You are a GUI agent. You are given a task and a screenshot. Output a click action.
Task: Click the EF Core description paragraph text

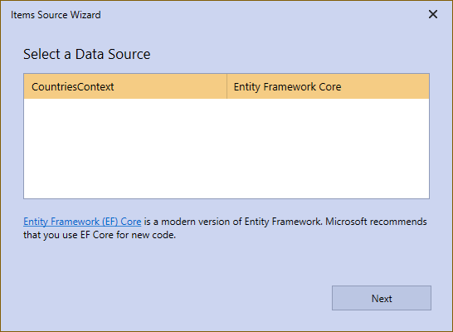coord(225,228)
